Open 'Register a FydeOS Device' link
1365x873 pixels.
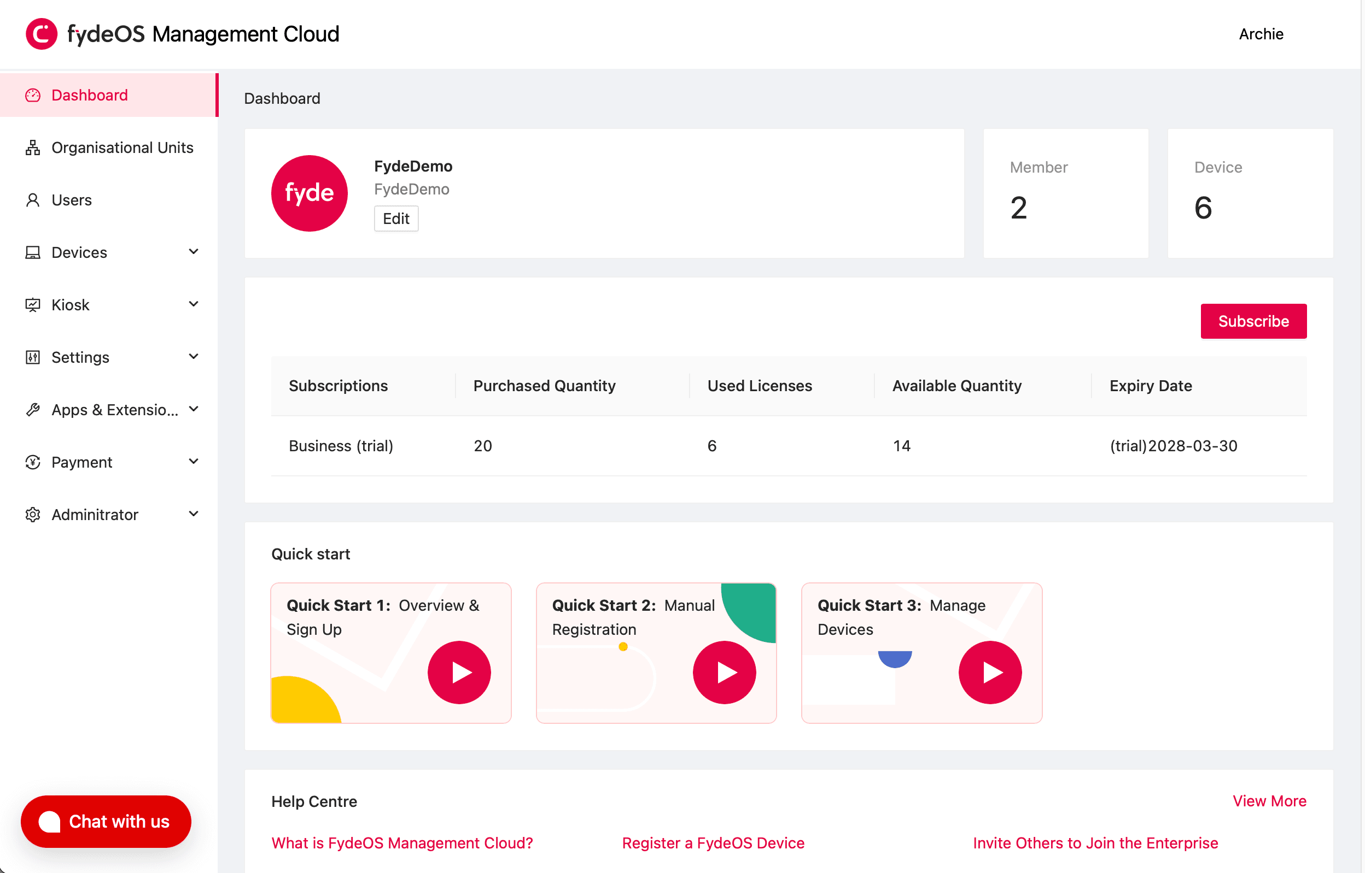(713, 843)
